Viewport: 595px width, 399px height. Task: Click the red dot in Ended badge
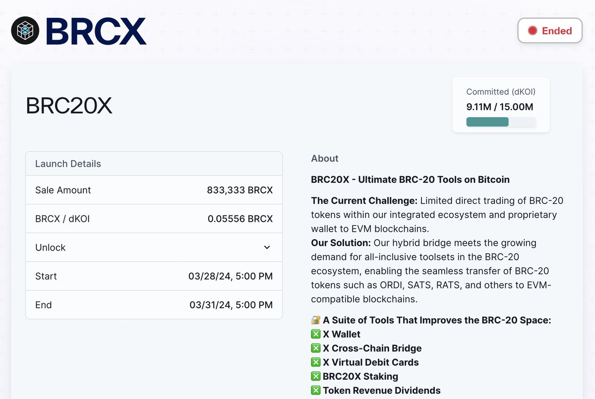(533, 31)
